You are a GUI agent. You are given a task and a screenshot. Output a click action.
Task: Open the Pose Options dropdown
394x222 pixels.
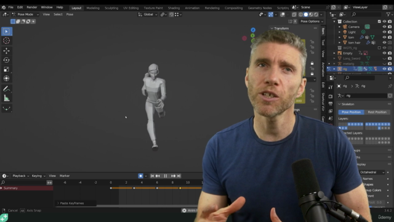(312, 22)
